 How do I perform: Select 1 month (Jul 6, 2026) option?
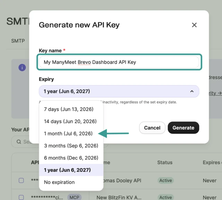click(71, 134)
